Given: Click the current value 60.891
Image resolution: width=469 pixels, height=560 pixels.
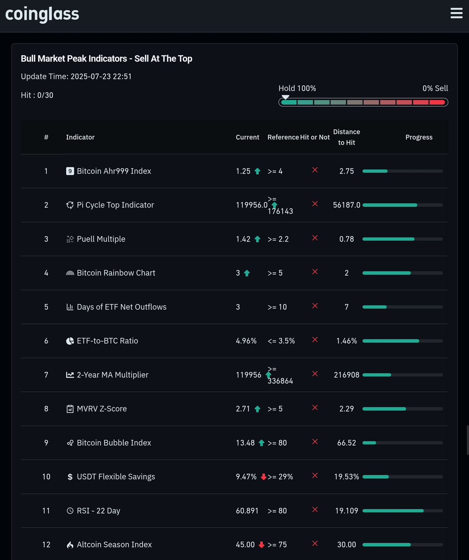Looking at the screenshot, I should (247, 510).
